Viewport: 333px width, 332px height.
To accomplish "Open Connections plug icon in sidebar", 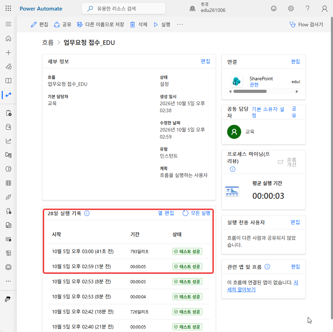I will [8, 197].
